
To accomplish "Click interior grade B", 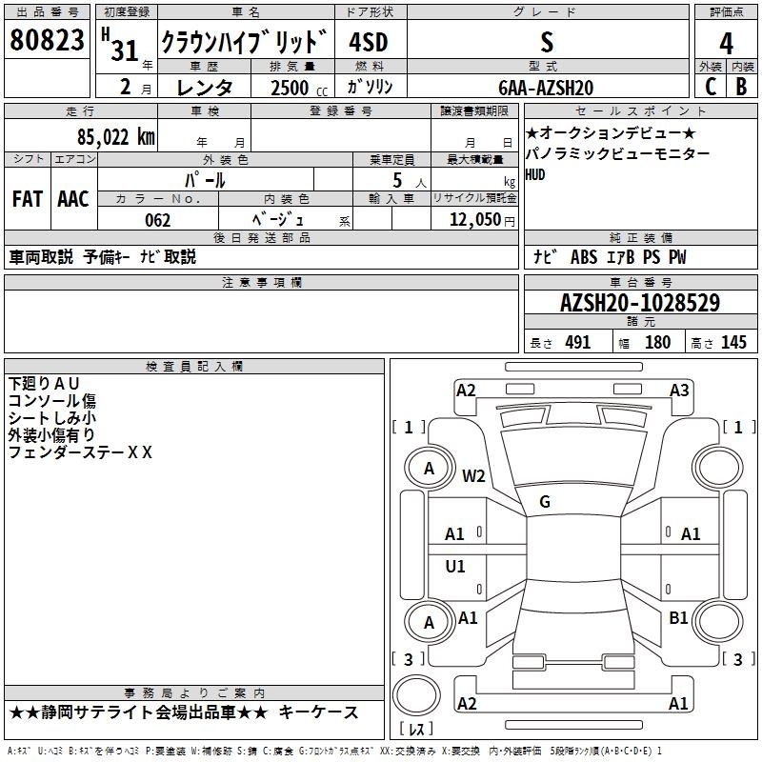I will click(x=741, y=87).
